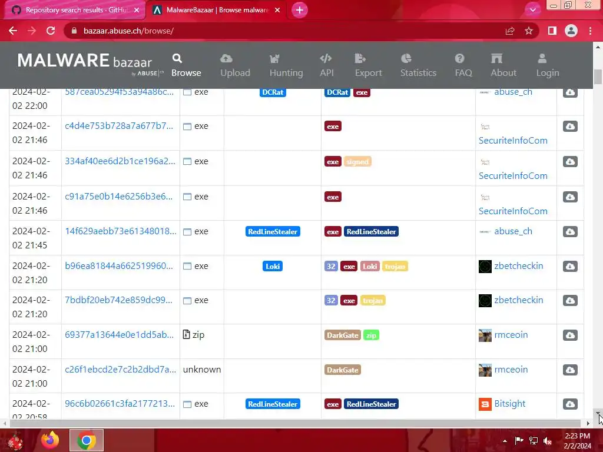Viewport: 603px width, 452px height.
Task: Open hash link 7bdbf20eb742e859dc99...
Action: (118, 300)
